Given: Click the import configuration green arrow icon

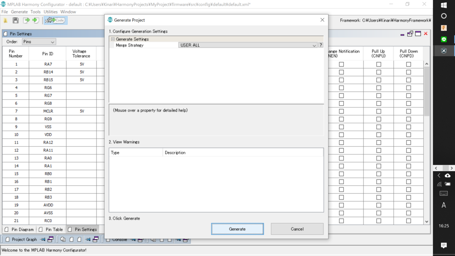Looking at the screenshot, I should tap(36, 20).
